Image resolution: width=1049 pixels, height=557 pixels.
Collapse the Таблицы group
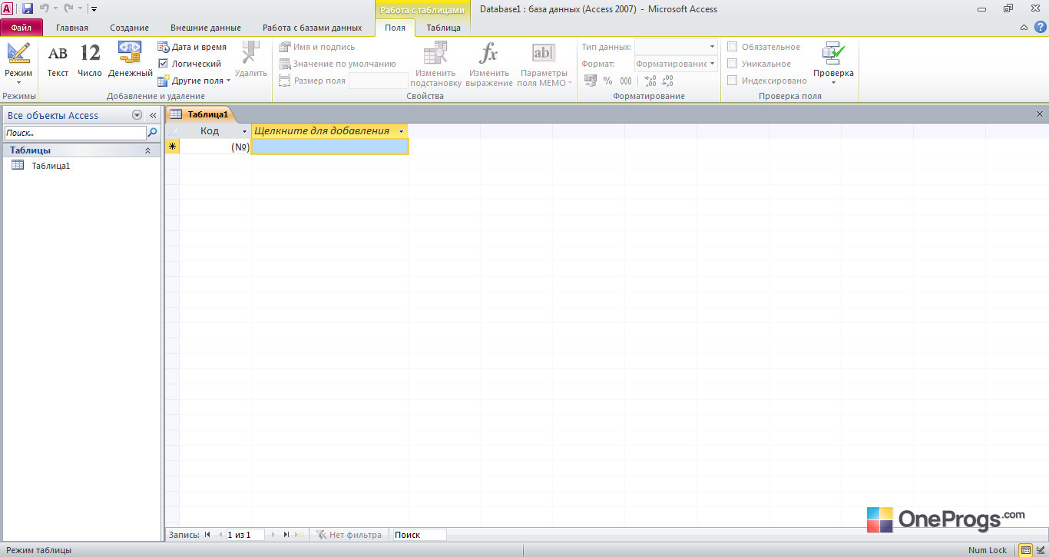[148, 150]
